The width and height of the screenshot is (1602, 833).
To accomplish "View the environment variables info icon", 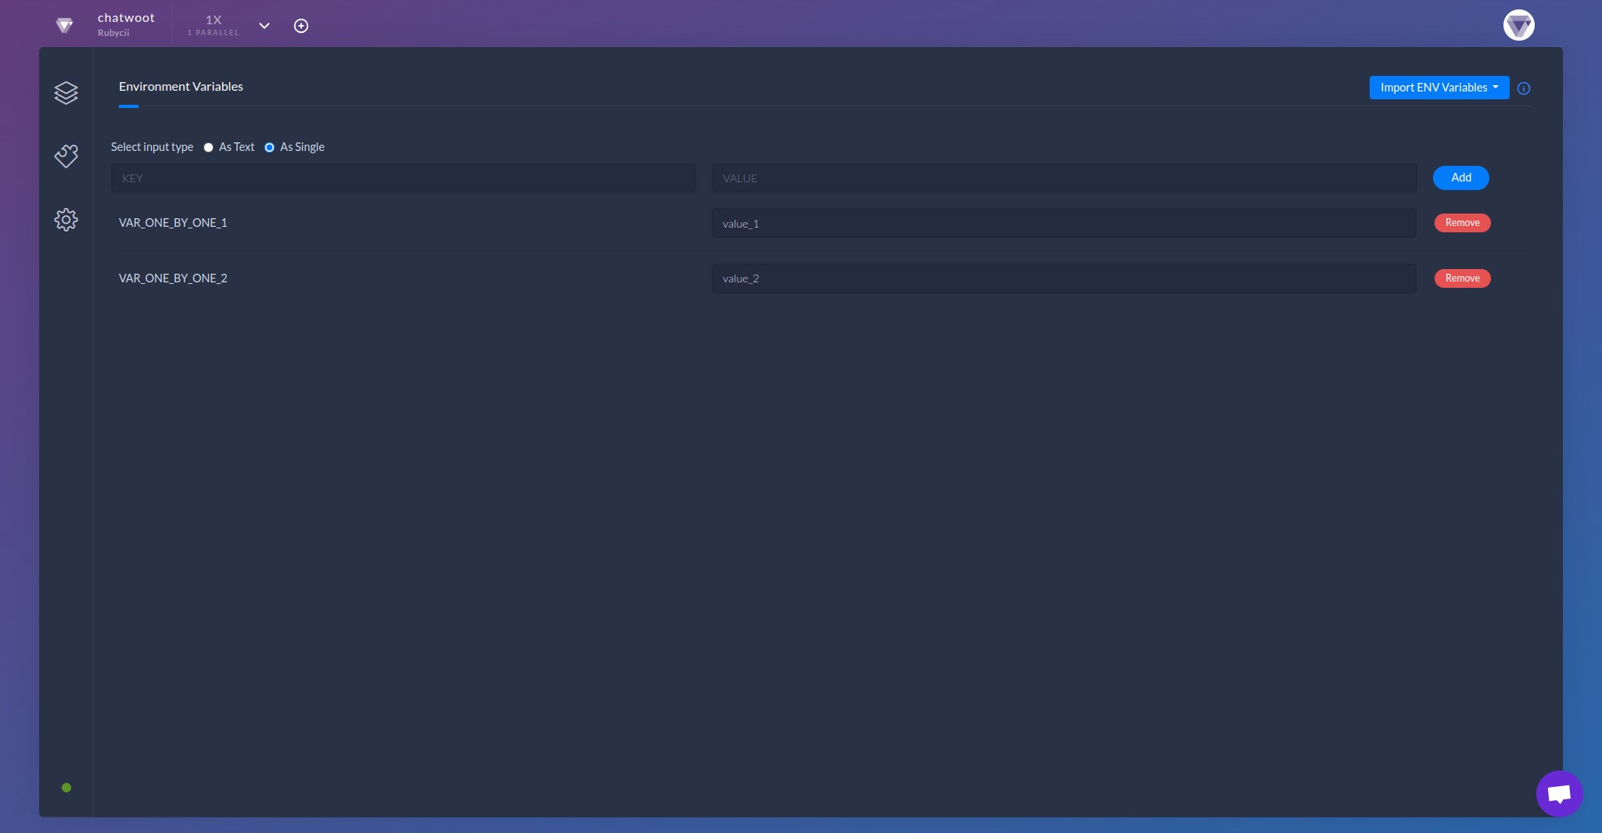I will click(1523, 88).
